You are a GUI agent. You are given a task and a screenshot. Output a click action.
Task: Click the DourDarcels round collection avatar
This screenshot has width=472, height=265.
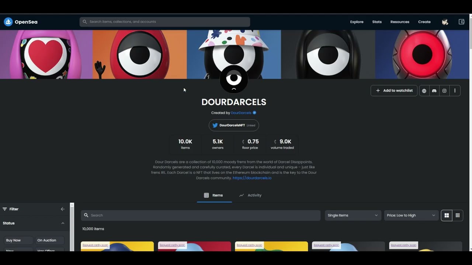(x=234, y=79)
